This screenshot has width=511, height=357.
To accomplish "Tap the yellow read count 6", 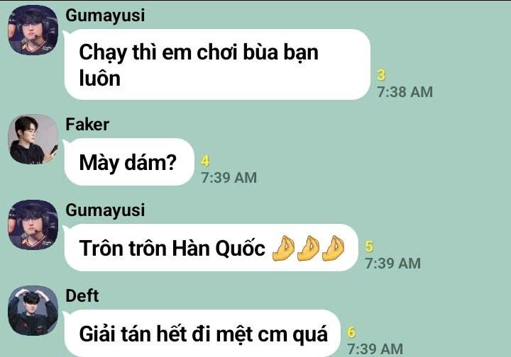I will [x=351, y=332].
